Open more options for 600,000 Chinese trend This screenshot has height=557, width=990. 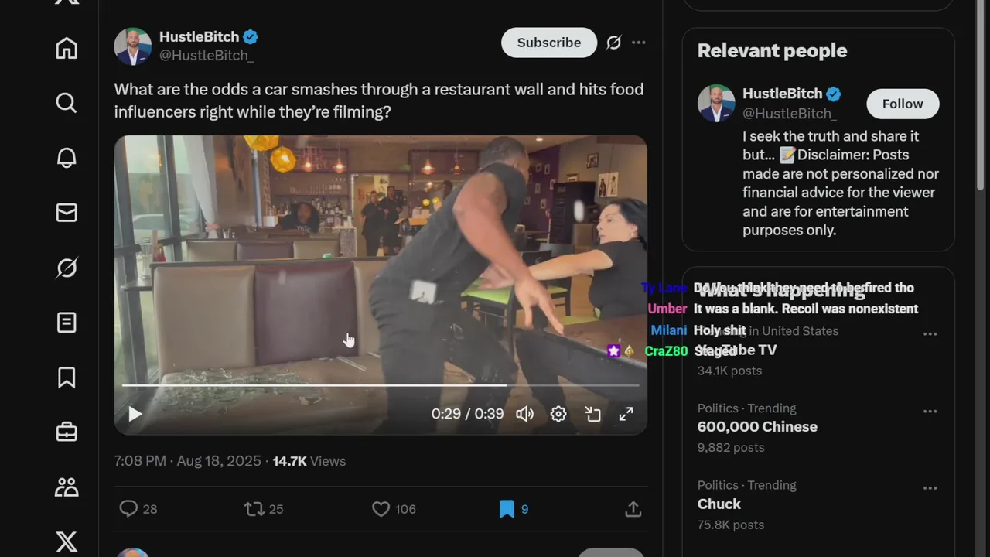pos(930,412)
